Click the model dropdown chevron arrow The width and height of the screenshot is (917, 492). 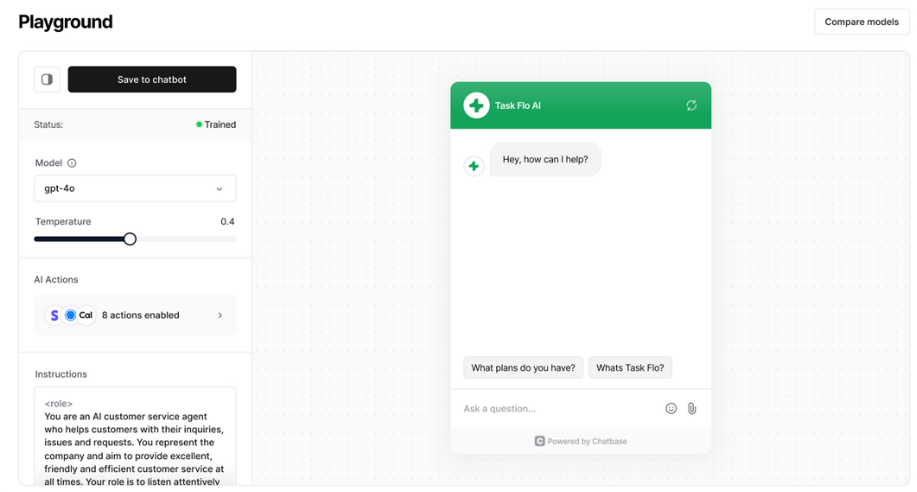pos(220,189)
